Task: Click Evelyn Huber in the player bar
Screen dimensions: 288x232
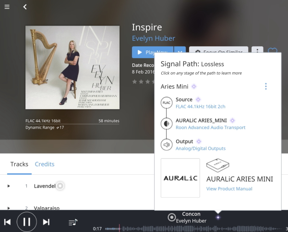Action: click(191, 221)
